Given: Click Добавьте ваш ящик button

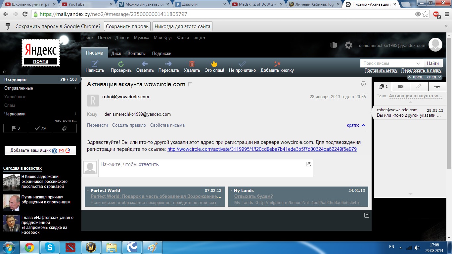Looking at the screenshot, I should (x=40, y=150).
